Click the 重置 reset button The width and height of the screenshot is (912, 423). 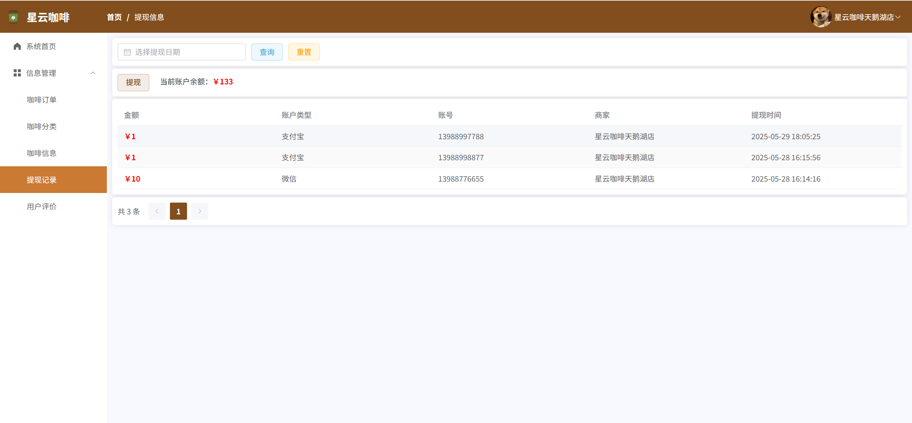pyautogui.click(x=304, y=52)
